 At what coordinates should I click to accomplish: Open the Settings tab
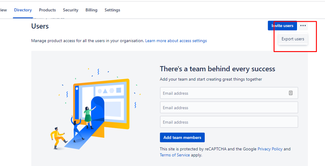point(112,10)
